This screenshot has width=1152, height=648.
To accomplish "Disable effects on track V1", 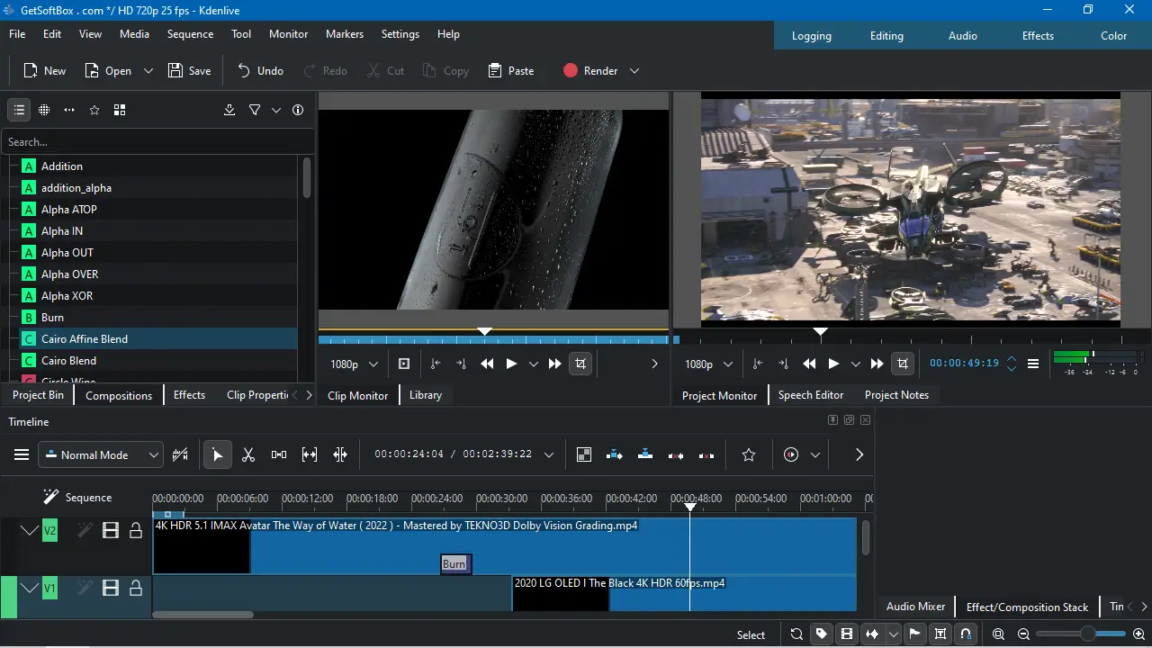I will (85, 589).
